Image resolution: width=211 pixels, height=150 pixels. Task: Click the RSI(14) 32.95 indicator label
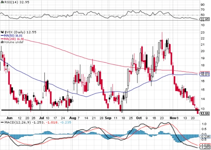pyautogui.click(x=15, y=2)
